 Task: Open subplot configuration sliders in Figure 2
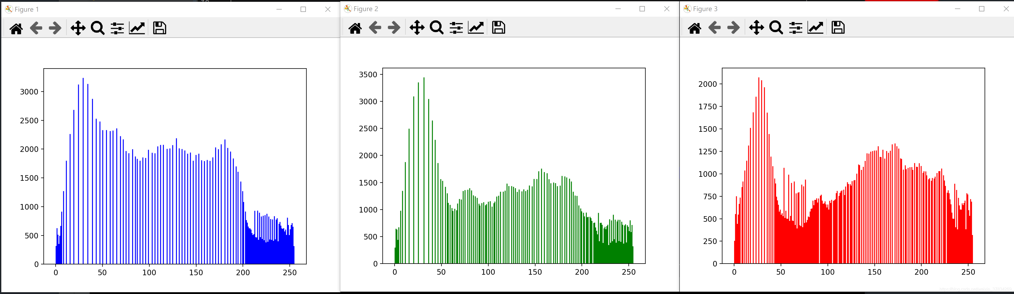click(x=456, y=28)
